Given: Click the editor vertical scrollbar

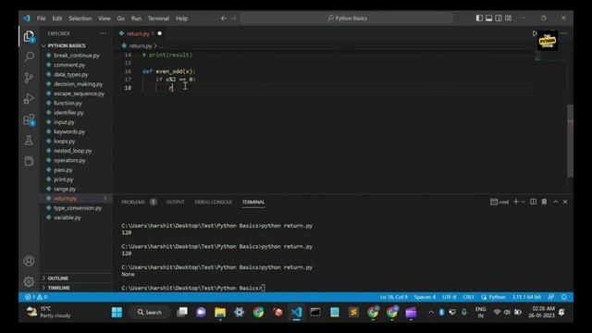Looking at the screenshot, I should point(570,141).
